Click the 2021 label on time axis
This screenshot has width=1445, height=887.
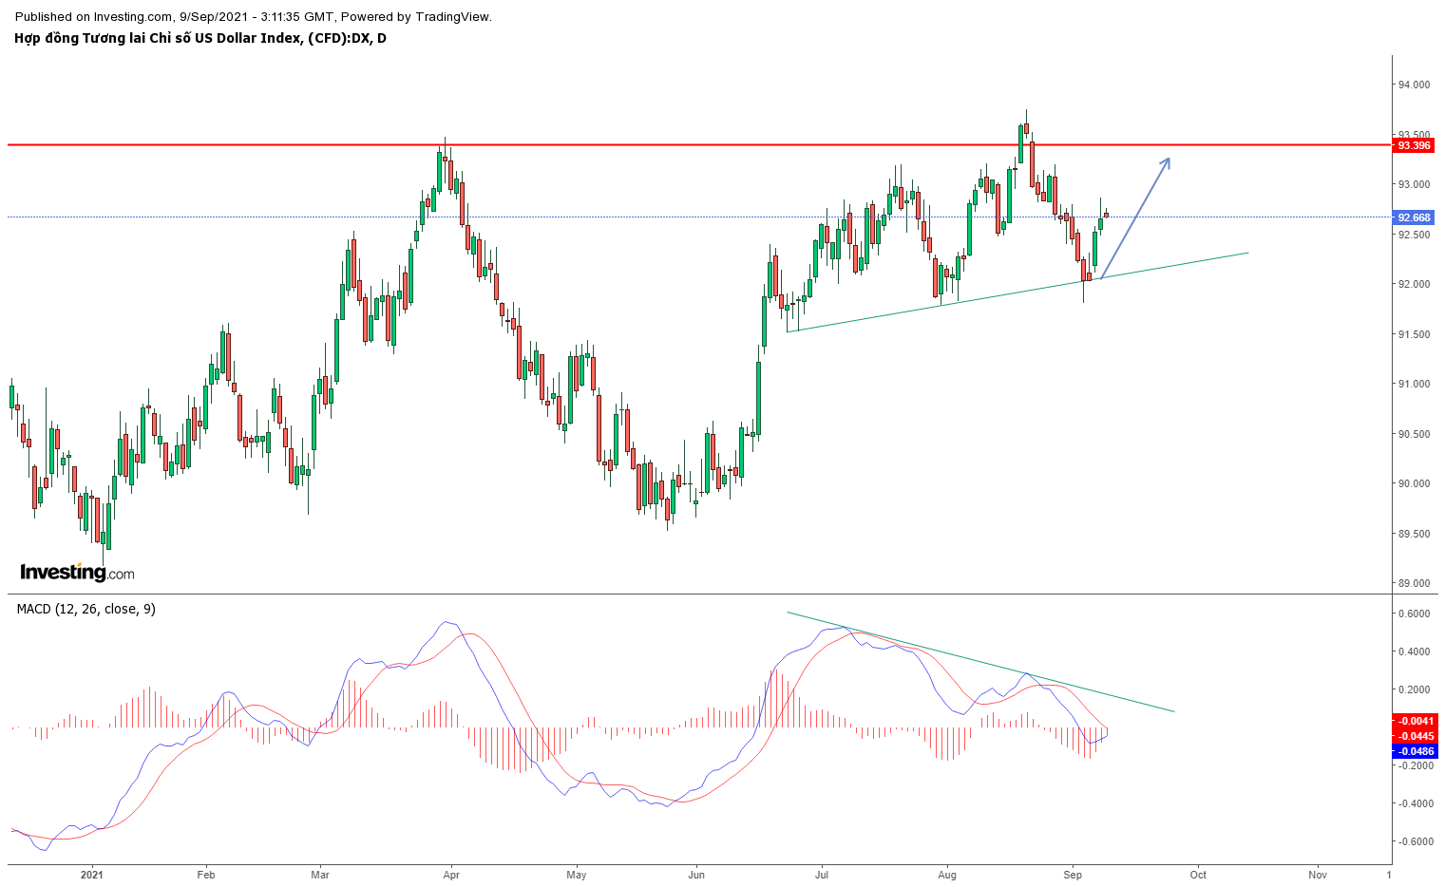point(92,875)
